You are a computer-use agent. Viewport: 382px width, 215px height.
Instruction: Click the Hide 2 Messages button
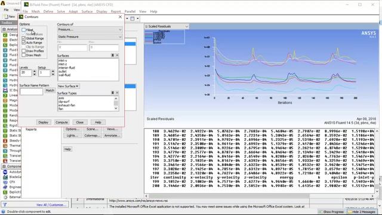(363, 212)
